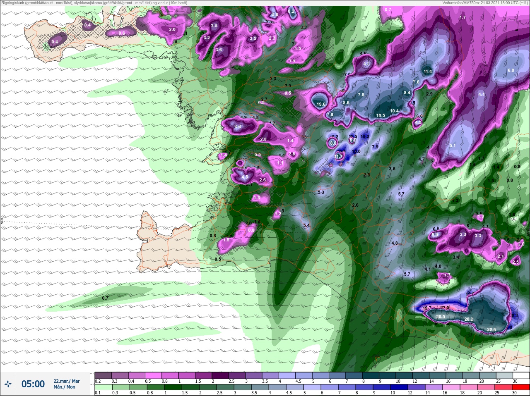
Task: Click the 5.4 precipitation value on the map
Action: coord(307,225)
